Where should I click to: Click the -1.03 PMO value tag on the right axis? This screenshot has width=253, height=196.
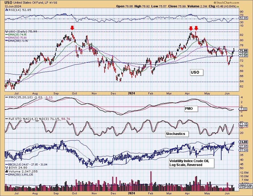coord(243,109)
